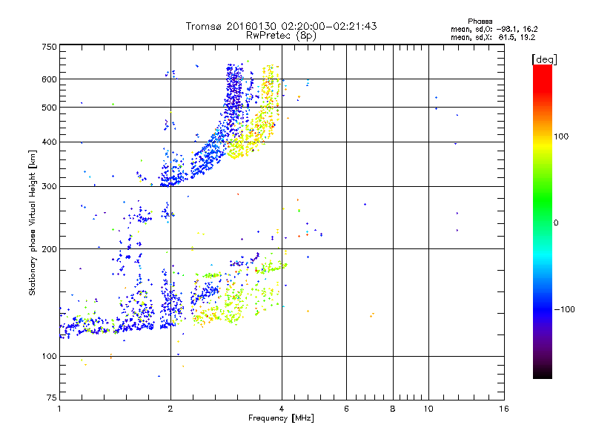This screenshot has height=445, width=593.
Task: Click x-axis tick label '8'
Action: pyautogui.click(x=393, y=409)
